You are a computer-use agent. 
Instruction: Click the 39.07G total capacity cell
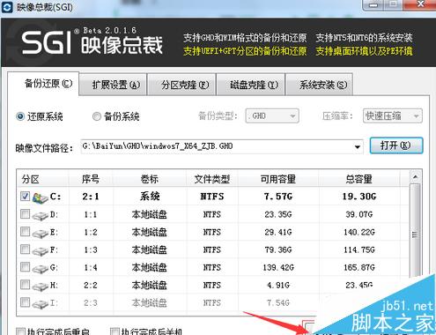point(359,214)
